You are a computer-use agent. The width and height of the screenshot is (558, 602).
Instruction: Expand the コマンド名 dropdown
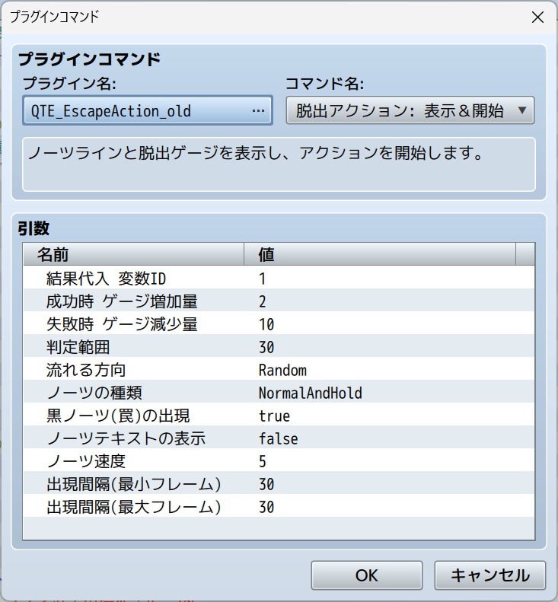tap(410, 110)
